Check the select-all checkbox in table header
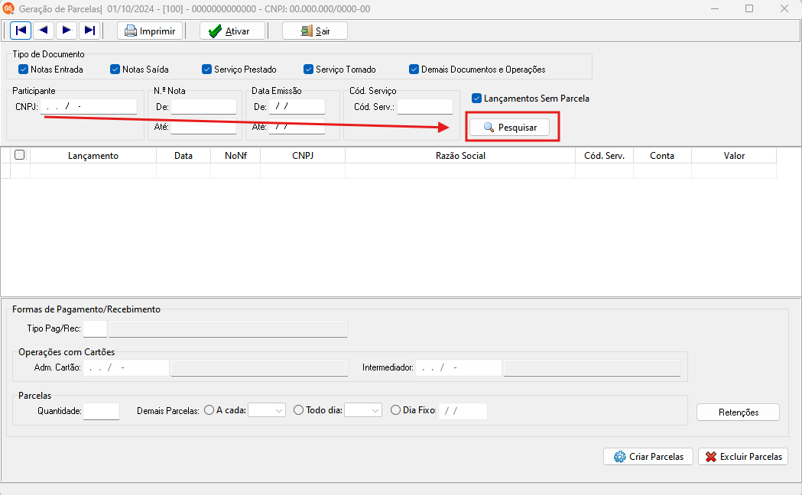The width and height of the screenshot is (802, 495). click(x=19, y=155)
